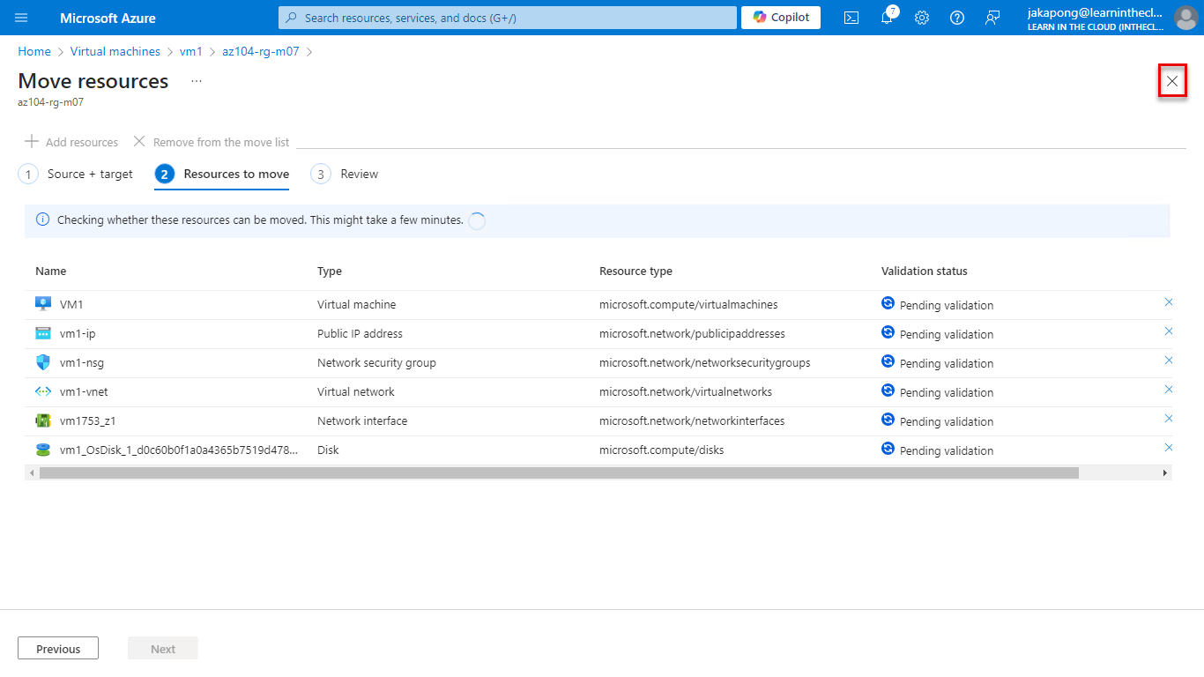The height and width of the screenshot is (677, 1204).
Task: Select the VM1 row name
Action: pyautogui.click(x=71, y=305)
